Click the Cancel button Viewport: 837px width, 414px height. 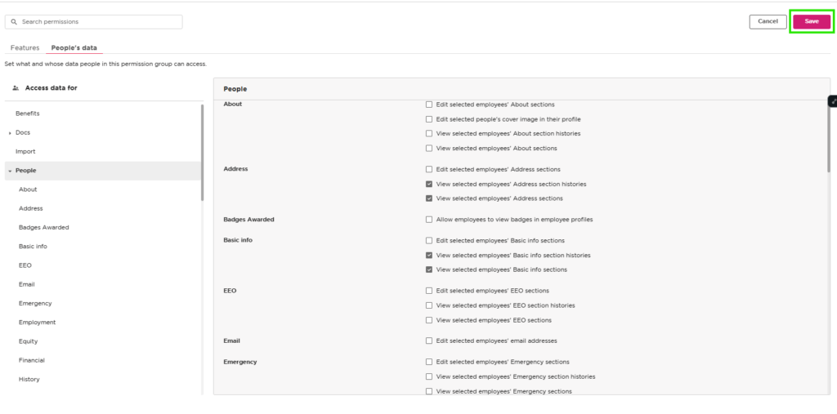[768, 21]
